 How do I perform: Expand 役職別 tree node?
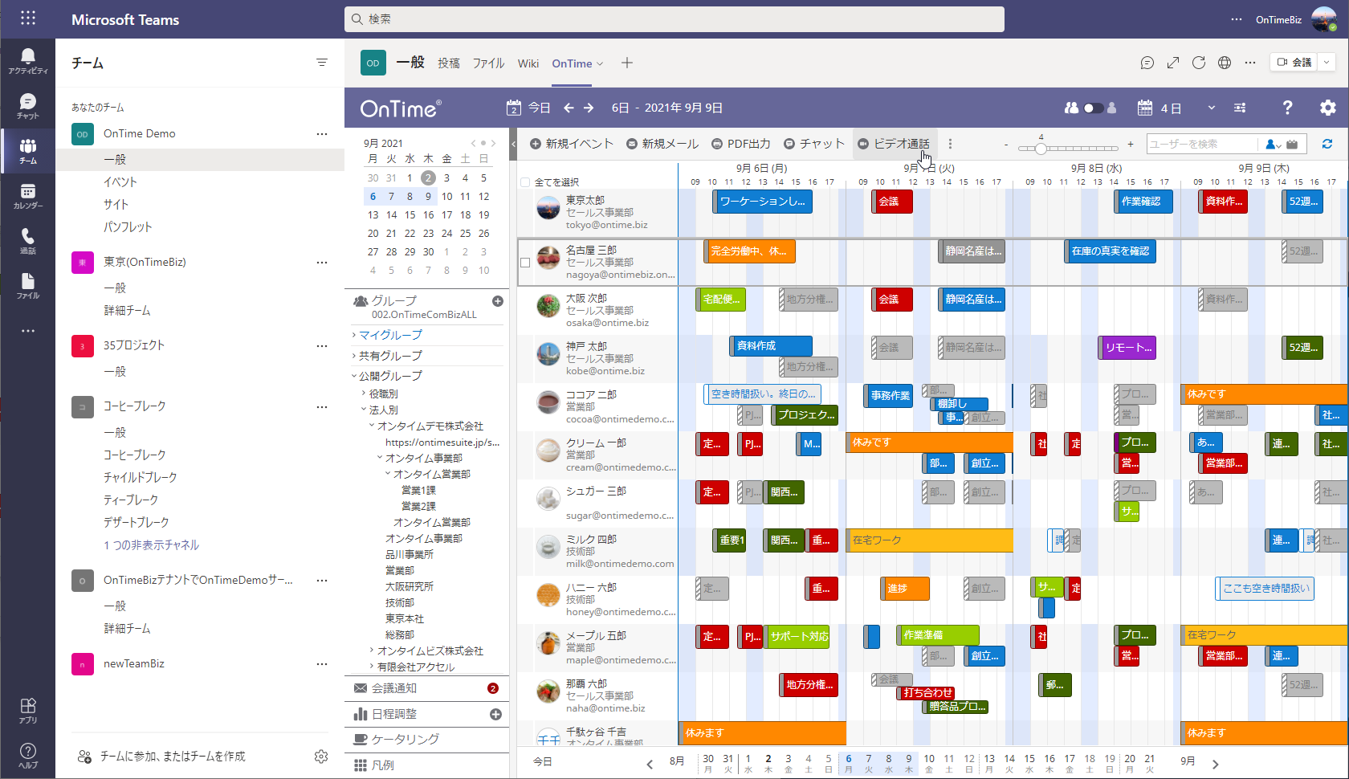point(364,394)
